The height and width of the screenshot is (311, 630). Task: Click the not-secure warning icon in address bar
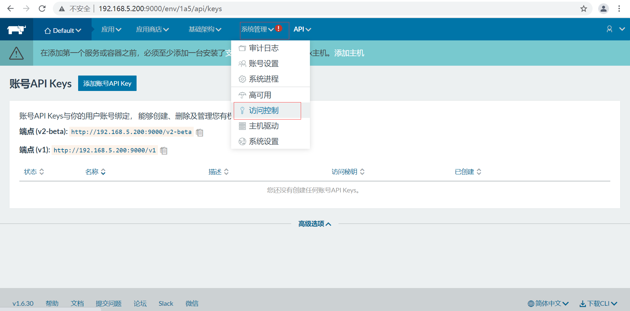click(x=62, y=9)
